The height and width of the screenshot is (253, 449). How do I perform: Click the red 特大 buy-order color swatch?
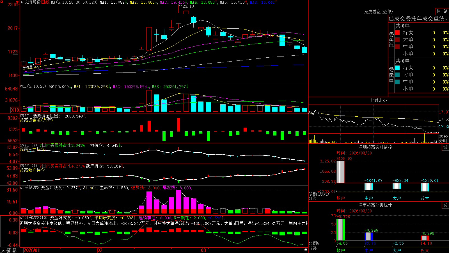[397, 33]
